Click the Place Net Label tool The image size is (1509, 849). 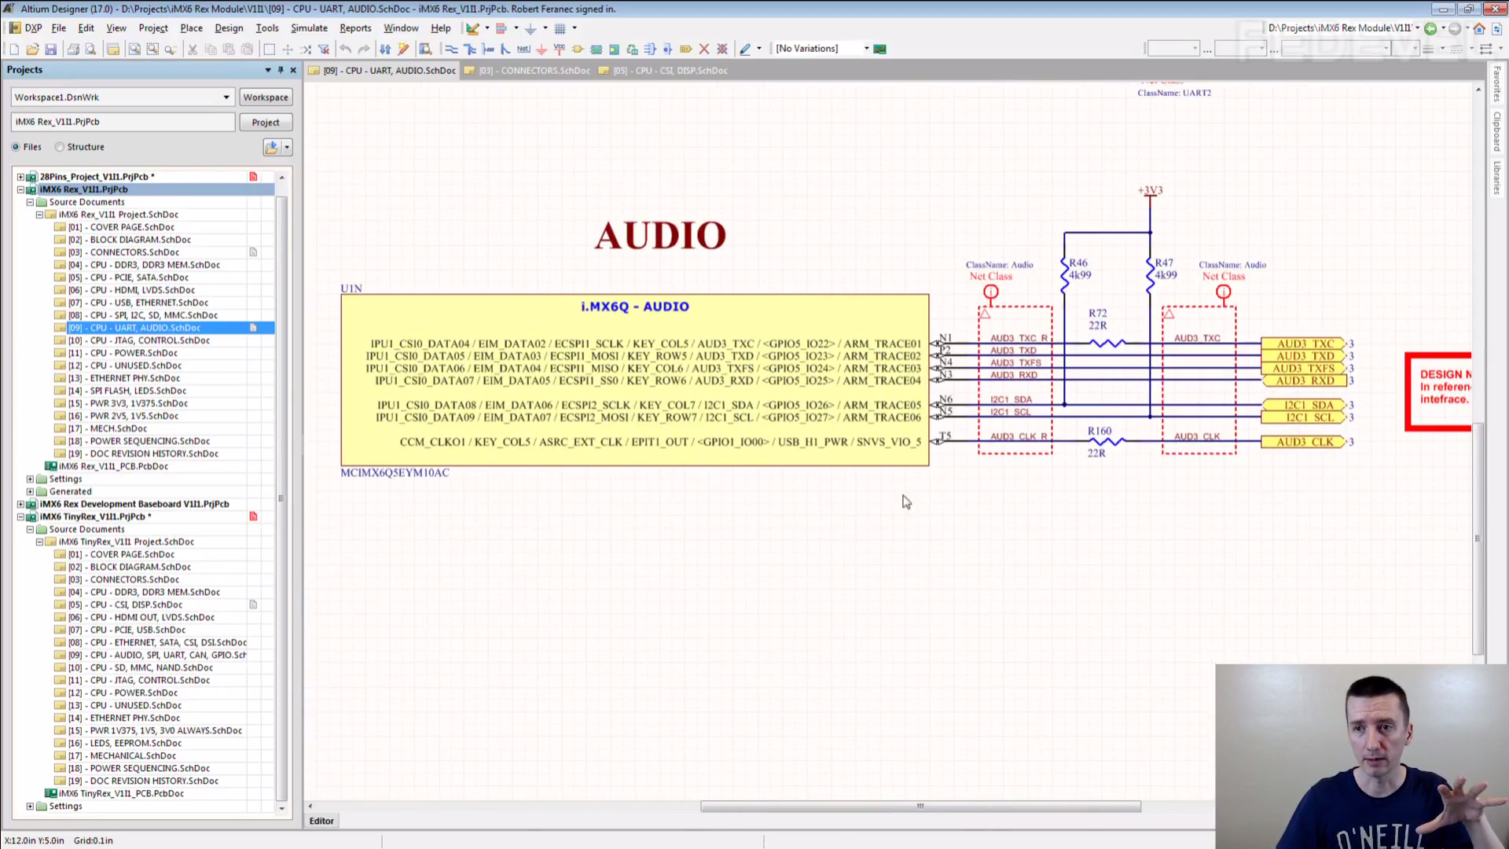pos(523,49)
